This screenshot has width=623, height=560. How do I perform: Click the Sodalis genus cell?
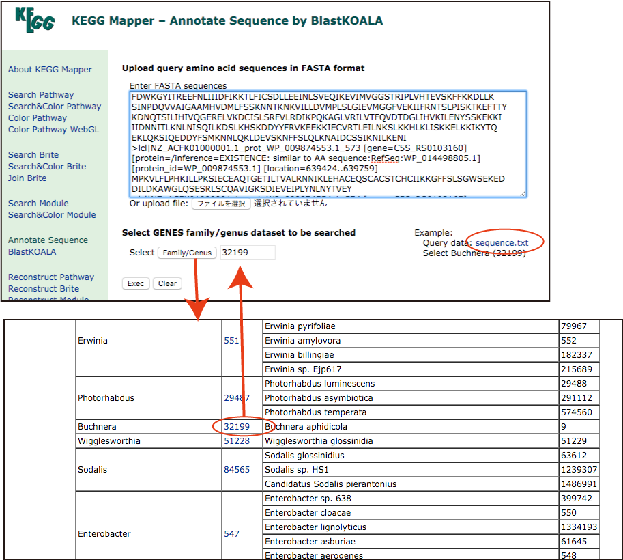(x=149, y=469)
